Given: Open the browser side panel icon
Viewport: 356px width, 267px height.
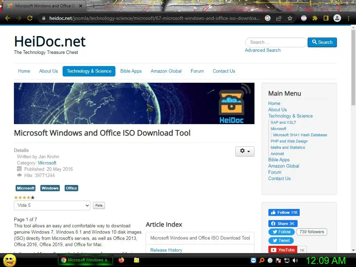Looking at the screenshot, I should click(326, 18).
